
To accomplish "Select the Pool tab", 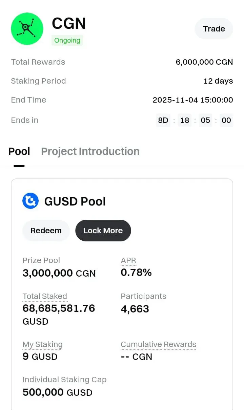I will tap(19, 151).
